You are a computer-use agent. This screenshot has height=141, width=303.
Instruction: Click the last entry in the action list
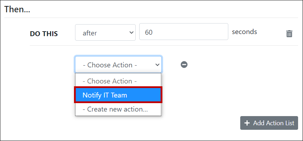[x=115, y=109]
